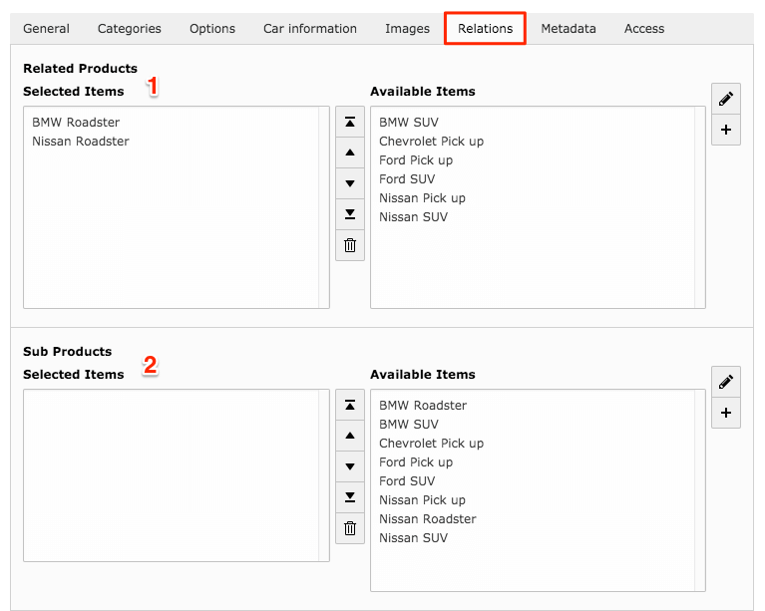765x611 pixels.
Task: Pick Nissan Roadster in Sub Products Available
Action: [428, 519]
